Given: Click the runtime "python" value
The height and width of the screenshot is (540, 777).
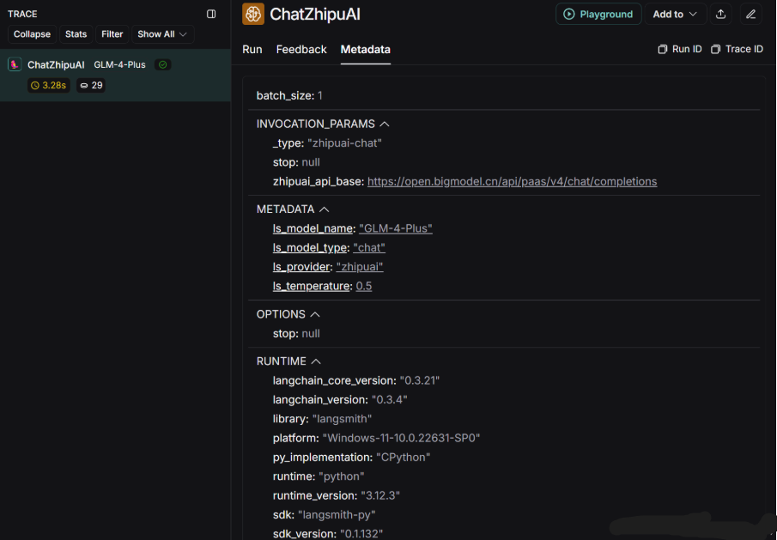Looking at the screenshot, I should pos(342,476).
